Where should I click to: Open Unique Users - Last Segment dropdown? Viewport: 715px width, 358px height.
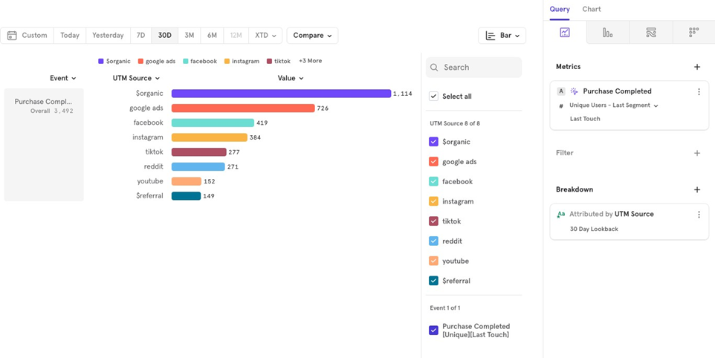click(614, 106)
